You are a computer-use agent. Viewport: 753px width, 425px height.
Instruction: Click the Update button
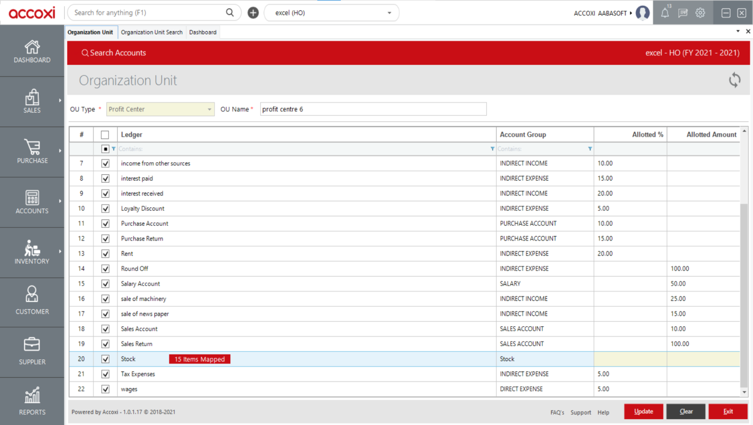643,411
